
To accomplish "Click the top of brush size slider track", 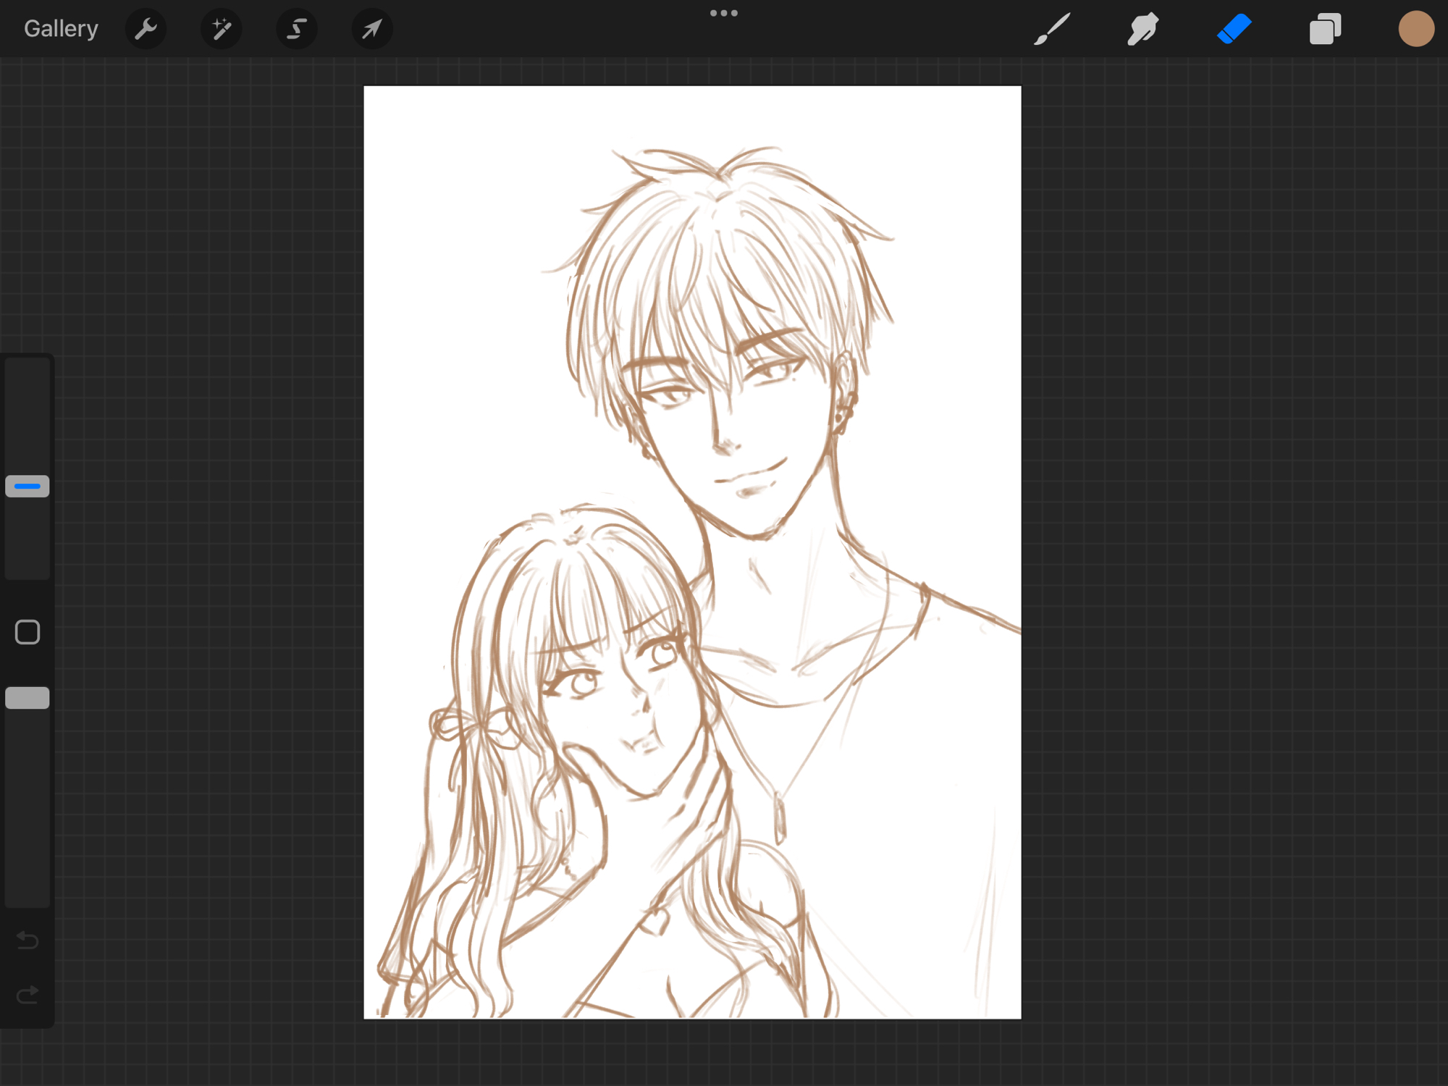I will (x=28, y=371).
